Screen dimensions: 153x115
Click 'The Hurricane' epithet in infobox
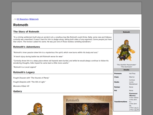[126, 67]
